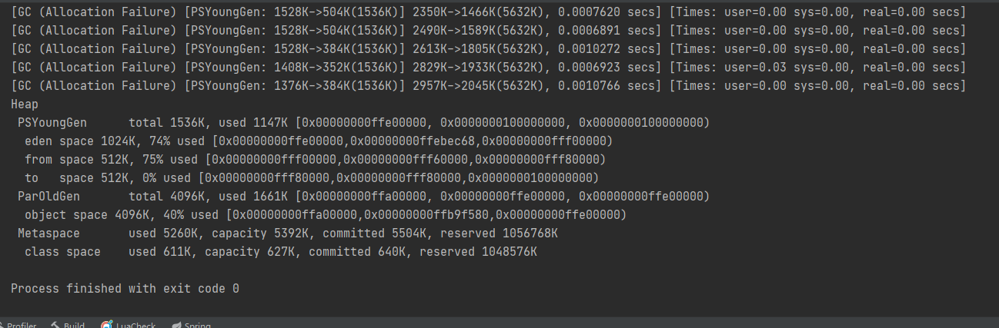Click the first GC Allocation Failure log line

pos(488,12)
